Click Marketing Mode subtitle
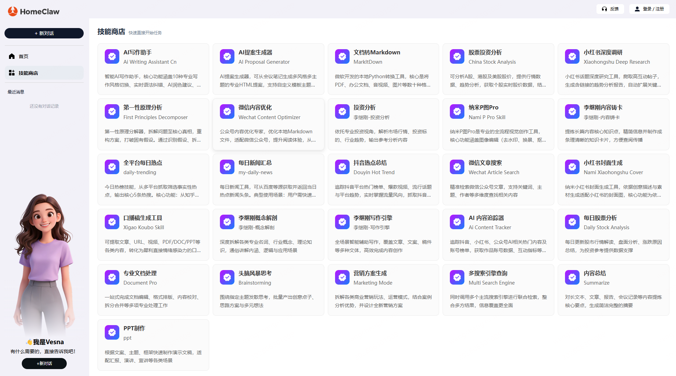 click(x=373, y=283)
